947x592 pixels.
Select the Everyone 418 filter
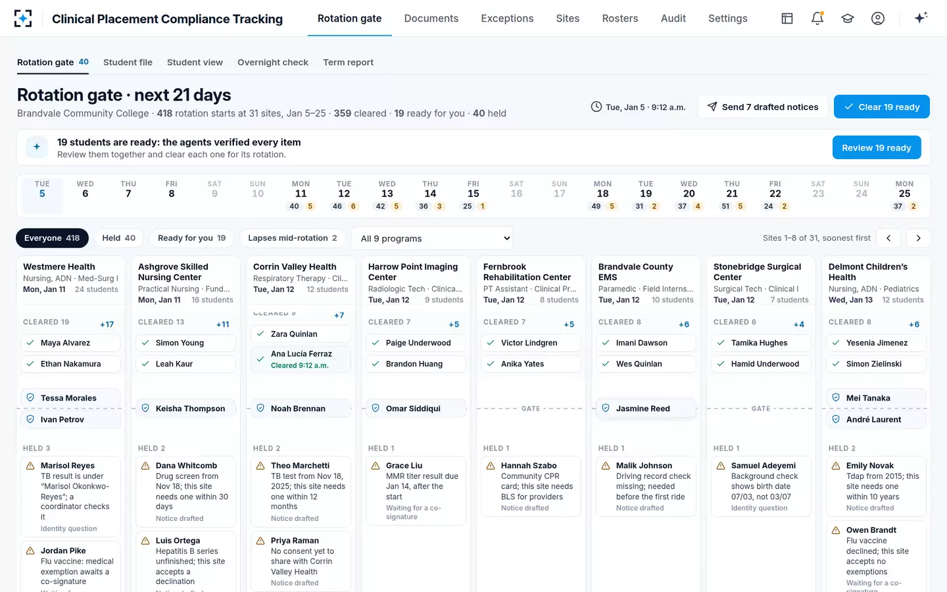[52, 238]
